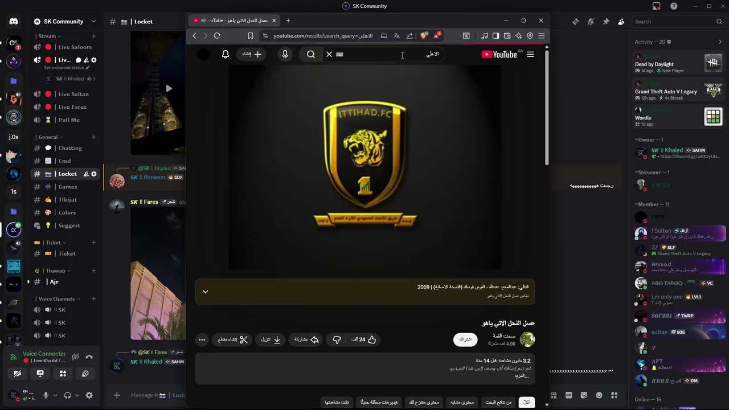The image size is (729, 410).
Task: Join the Live Saloom voice channel
Action: 65,47
